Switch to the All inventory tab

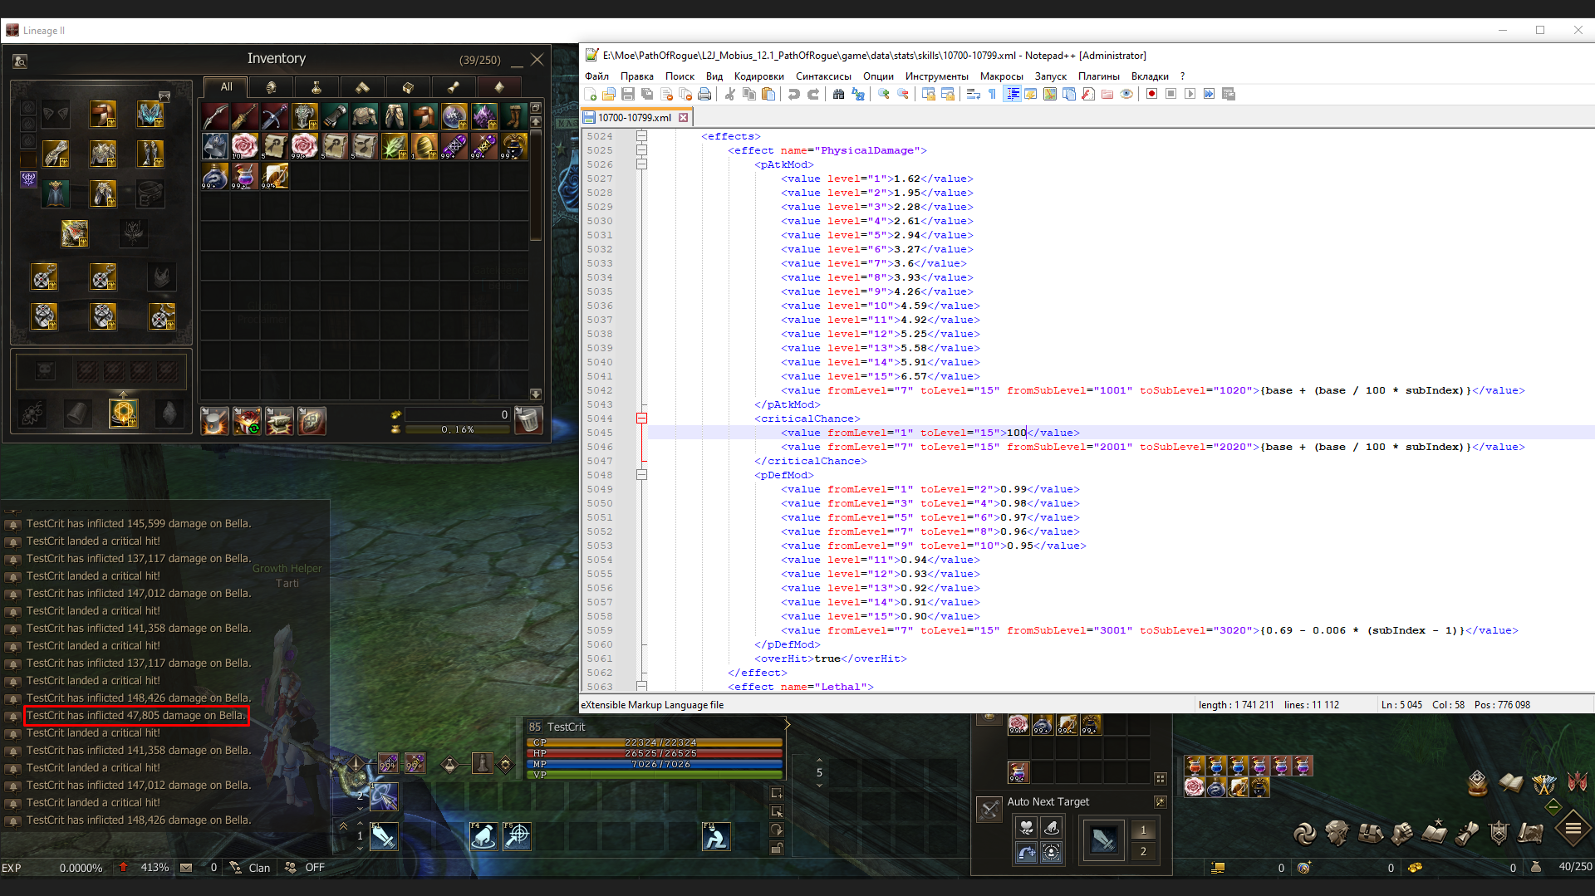pyautogui.click(x=226, y=87)
